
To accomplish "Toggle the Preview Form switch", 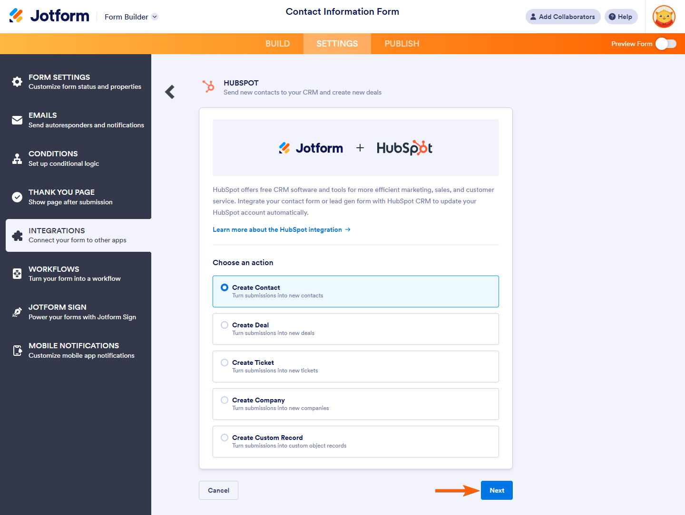I will (x=665, y=44).
